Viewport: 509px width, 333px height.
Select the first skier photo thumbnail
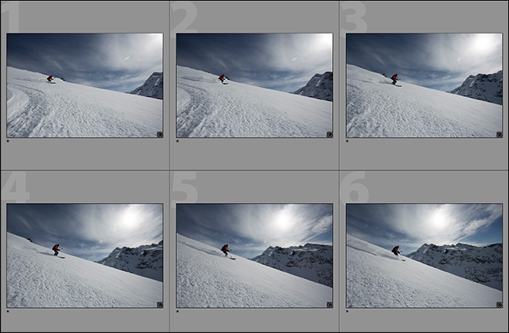click(x=85, y=85)
